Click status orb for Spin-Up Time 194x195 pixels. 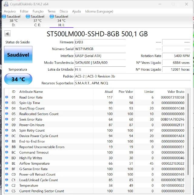[7, 103]
